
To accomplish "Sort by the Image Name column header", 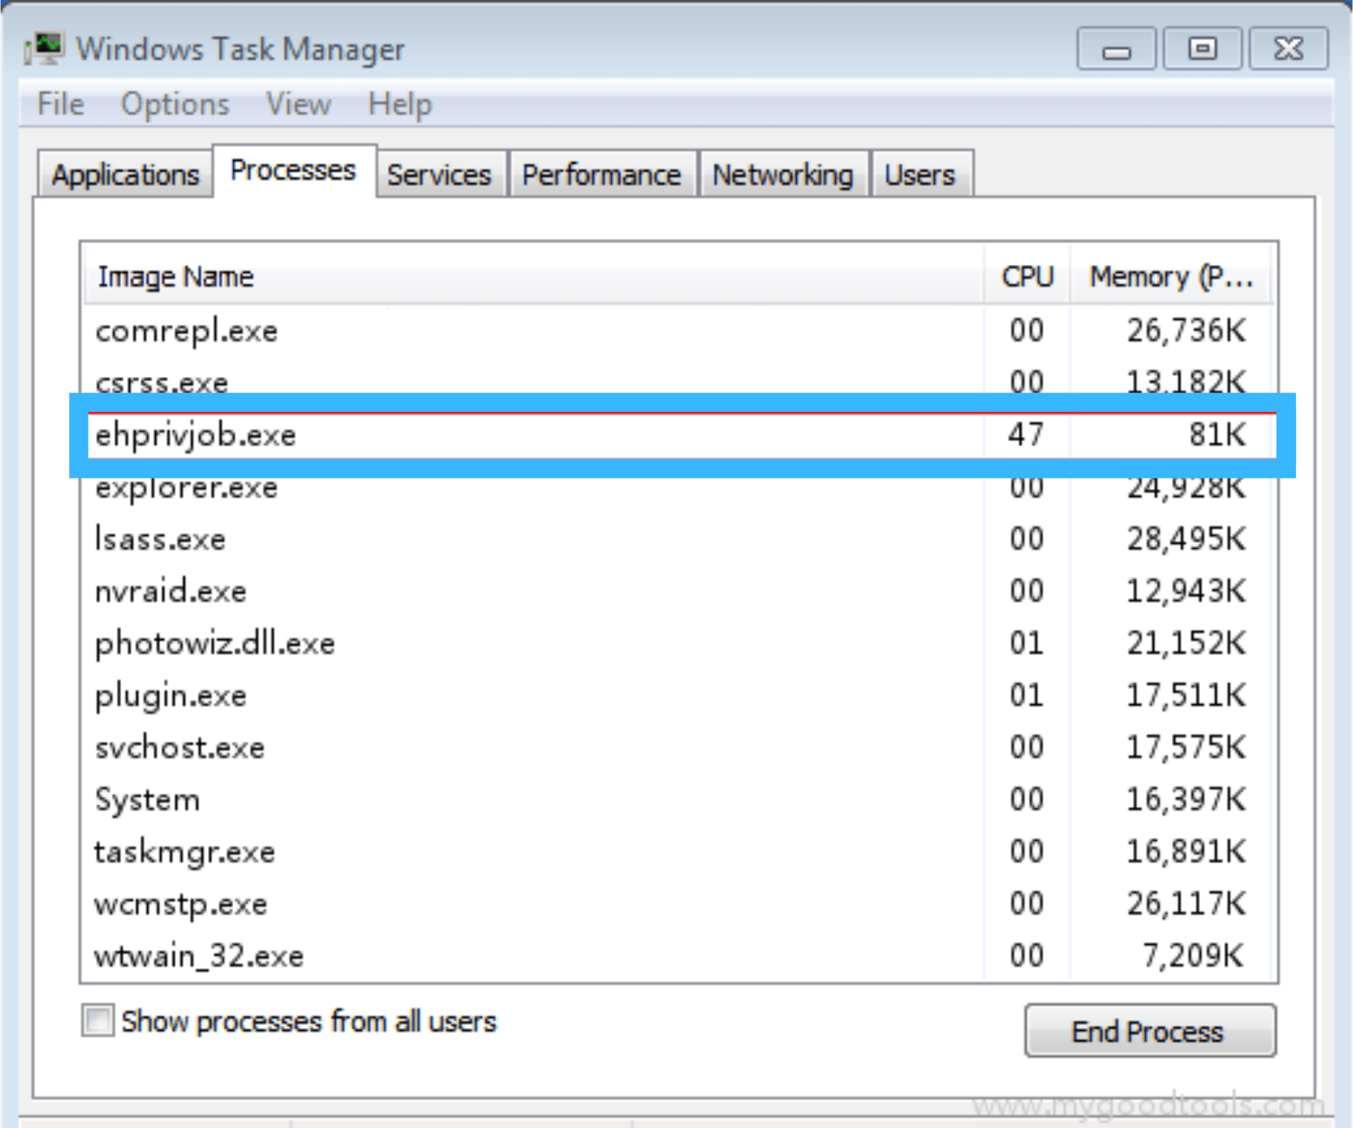I will [176, 276].
